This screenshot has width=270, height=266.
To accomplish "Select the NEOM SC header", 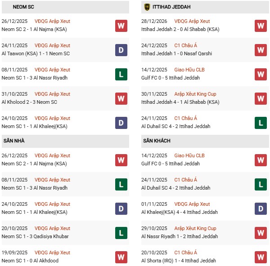I will (24, 7).
